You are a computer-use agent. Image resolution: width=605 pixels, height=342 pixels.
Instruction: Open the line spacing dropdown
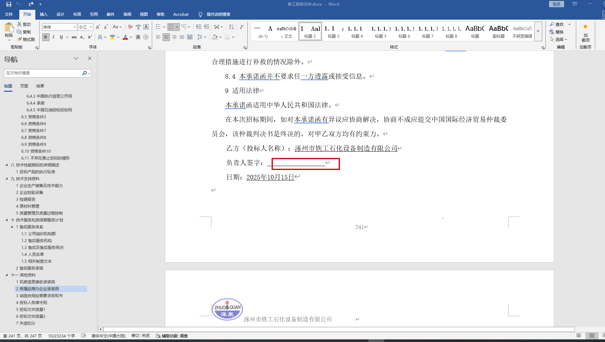pyautogui.click(x=202, y=37)
